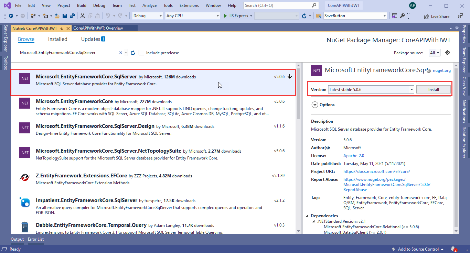Click the Visual Studio Search (Ctrl+Q) box
The width and height of the screenshot is (470, 253).
tap(281, 5)
